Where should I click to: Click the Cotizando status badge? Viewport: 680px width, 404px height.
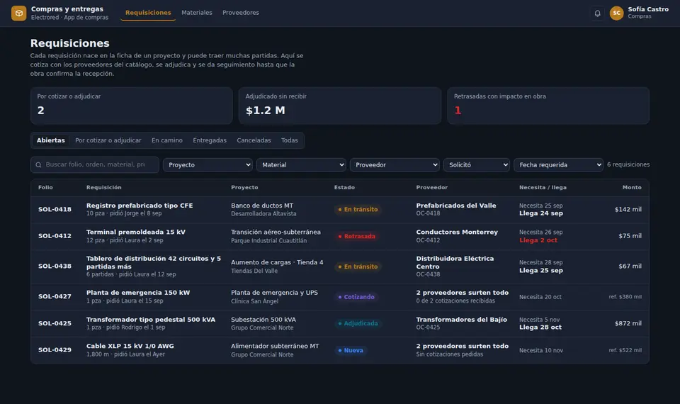click(356, 297)
